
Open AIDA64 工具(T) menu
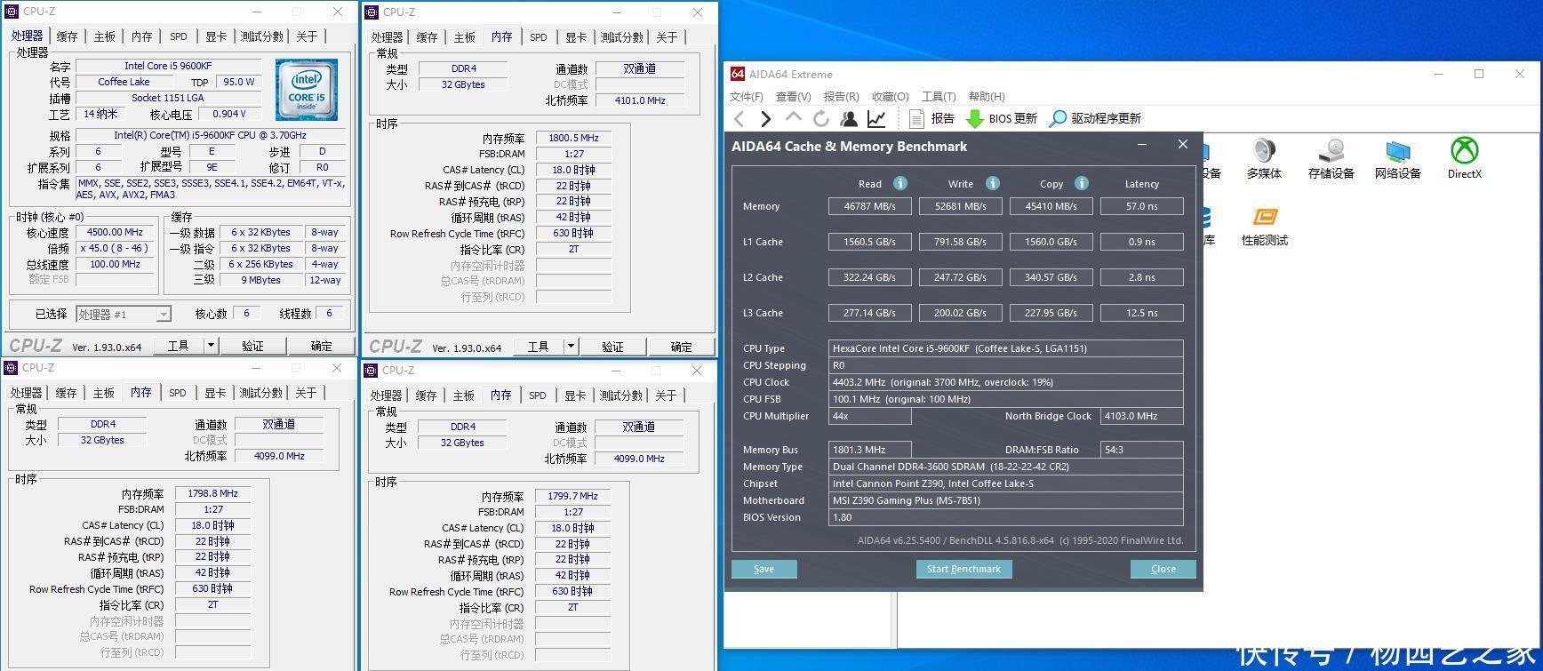click(939, 96)
